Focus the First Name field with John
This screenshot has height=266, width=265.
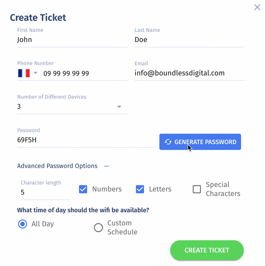coord(72,40)
